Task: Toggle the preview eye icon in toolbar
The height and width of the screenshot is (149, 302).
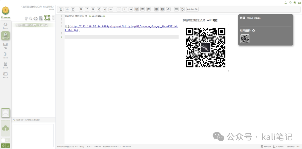Action: (67, 9)
